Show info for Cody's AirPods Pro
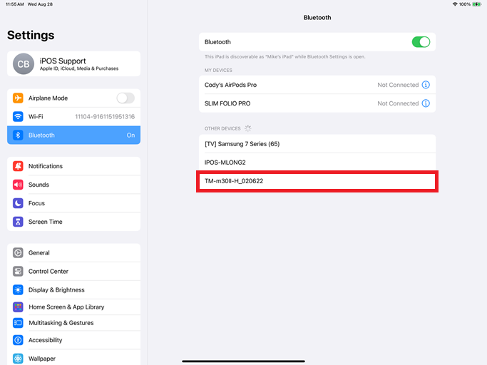Image resolution: width=487 pixels, height=365 pixels. pos(426,85)
